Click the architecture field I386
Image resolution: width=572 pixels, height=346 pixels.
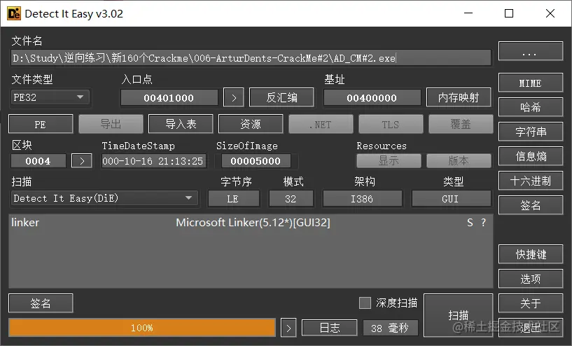click(x=362, y=199)
